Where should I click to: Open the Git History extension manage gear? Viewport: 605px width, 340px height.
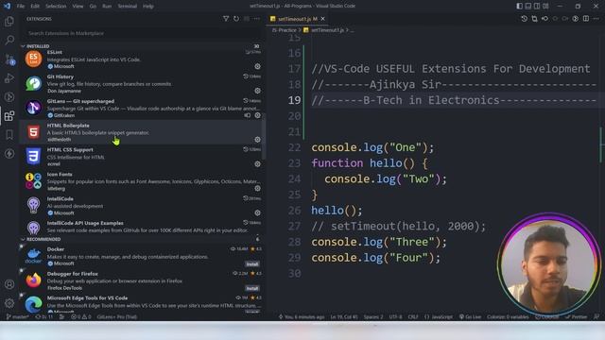click(x=257, y=91)
